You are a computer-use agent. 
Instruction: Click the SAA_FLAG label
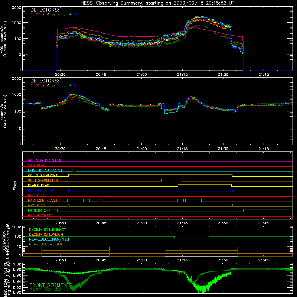(x=36, y=195)
